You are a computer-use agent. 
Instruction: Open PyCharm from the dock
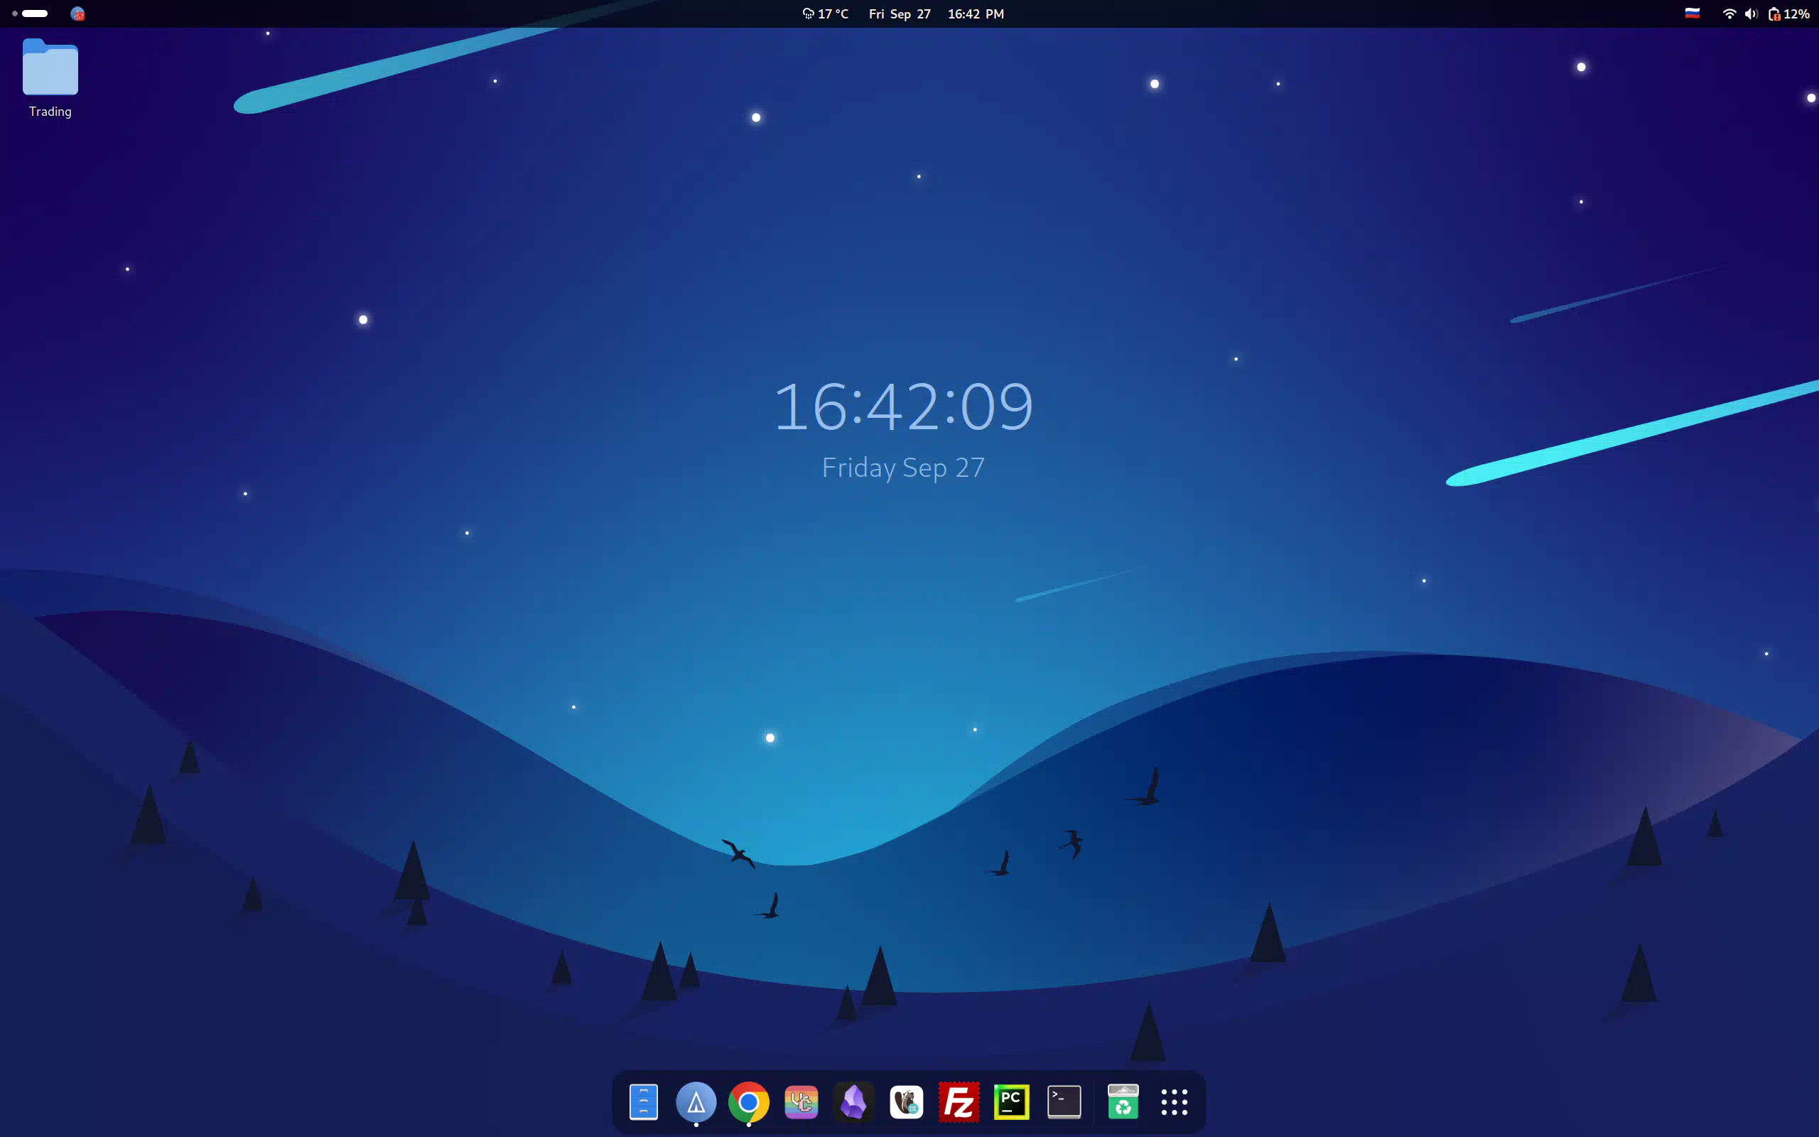click(1012, 1102)
